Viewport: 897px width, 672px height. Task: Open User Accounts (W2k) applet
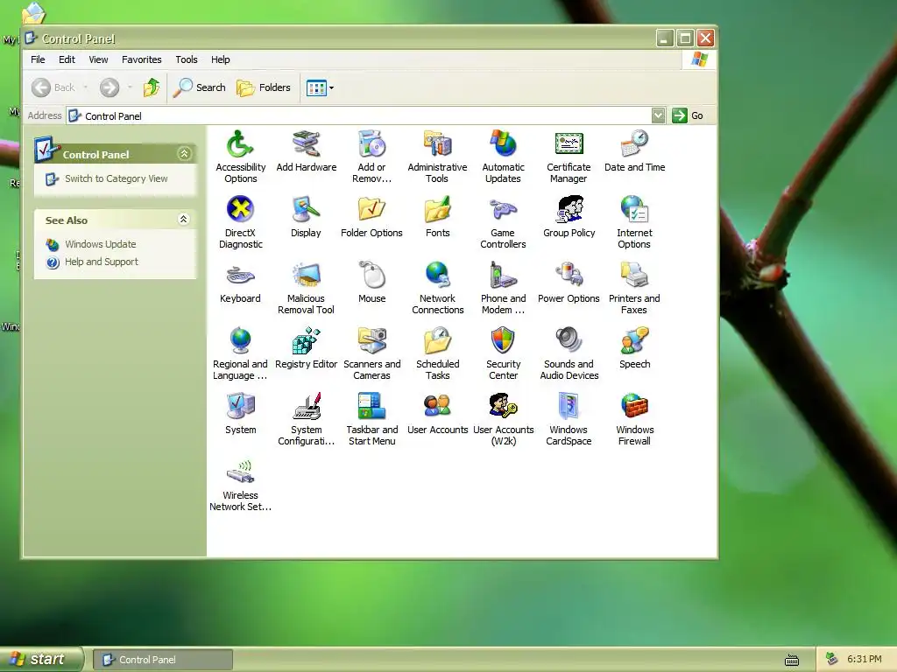click(504, 419)
